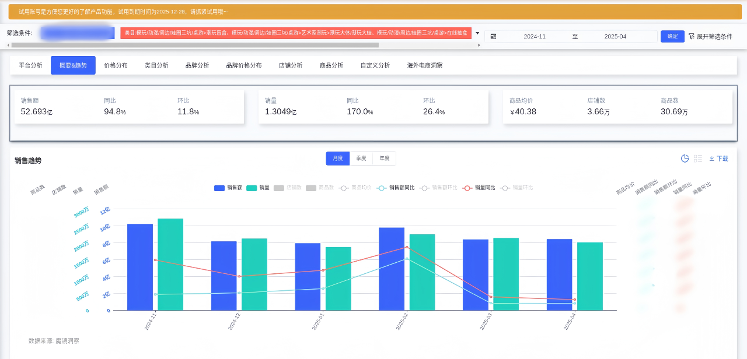Viewport: 747px width, 359px height.
Task: Toggle 销售额环比 line marker in legend
Action: 424,188
